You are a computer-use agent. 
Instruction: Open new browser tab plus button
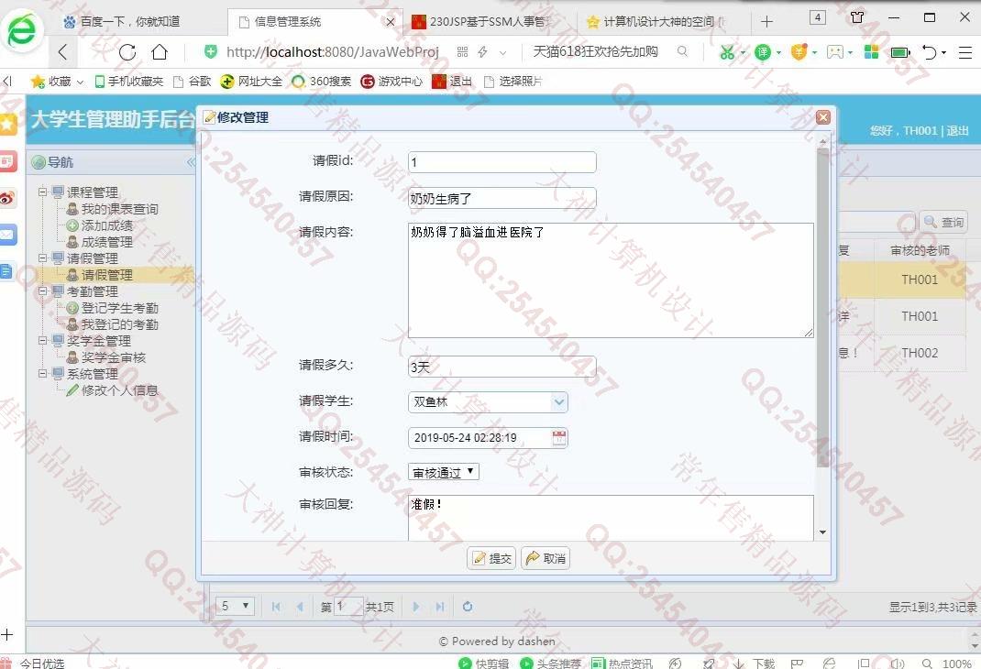(766, 22)
